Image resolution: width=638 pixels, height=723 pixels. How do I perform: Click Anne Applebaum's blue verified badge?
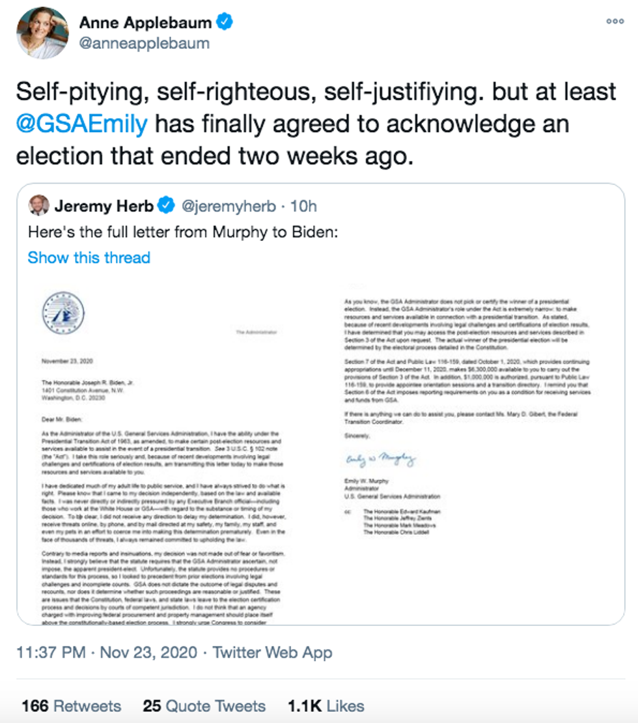(x=225, y=23)
